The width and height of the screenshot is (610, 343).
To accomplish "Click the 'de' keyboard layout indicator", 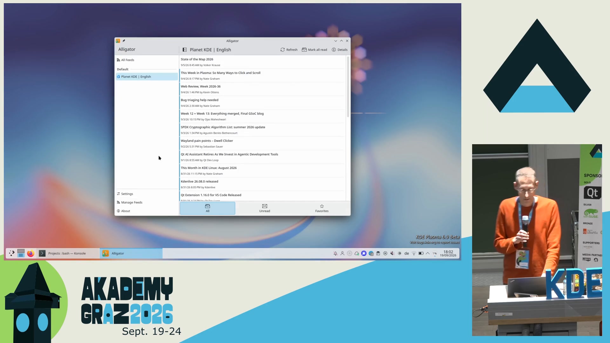I will [407, 253].
